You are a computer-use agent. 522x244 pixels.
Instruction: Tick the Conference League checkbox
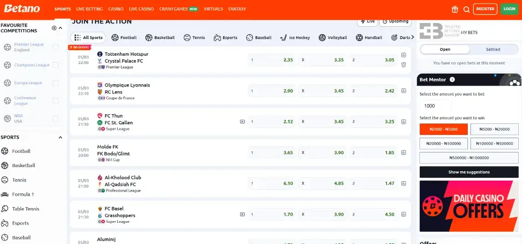point(55,100)
